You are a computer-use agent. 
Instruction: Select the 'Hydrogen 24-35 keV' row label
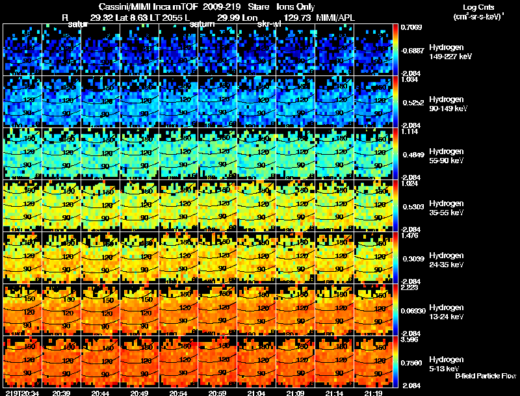447,260
